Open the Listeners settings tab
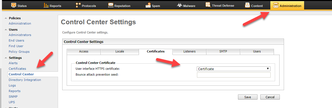Screen dimensions: 332x108 click(x=189, y=51)
